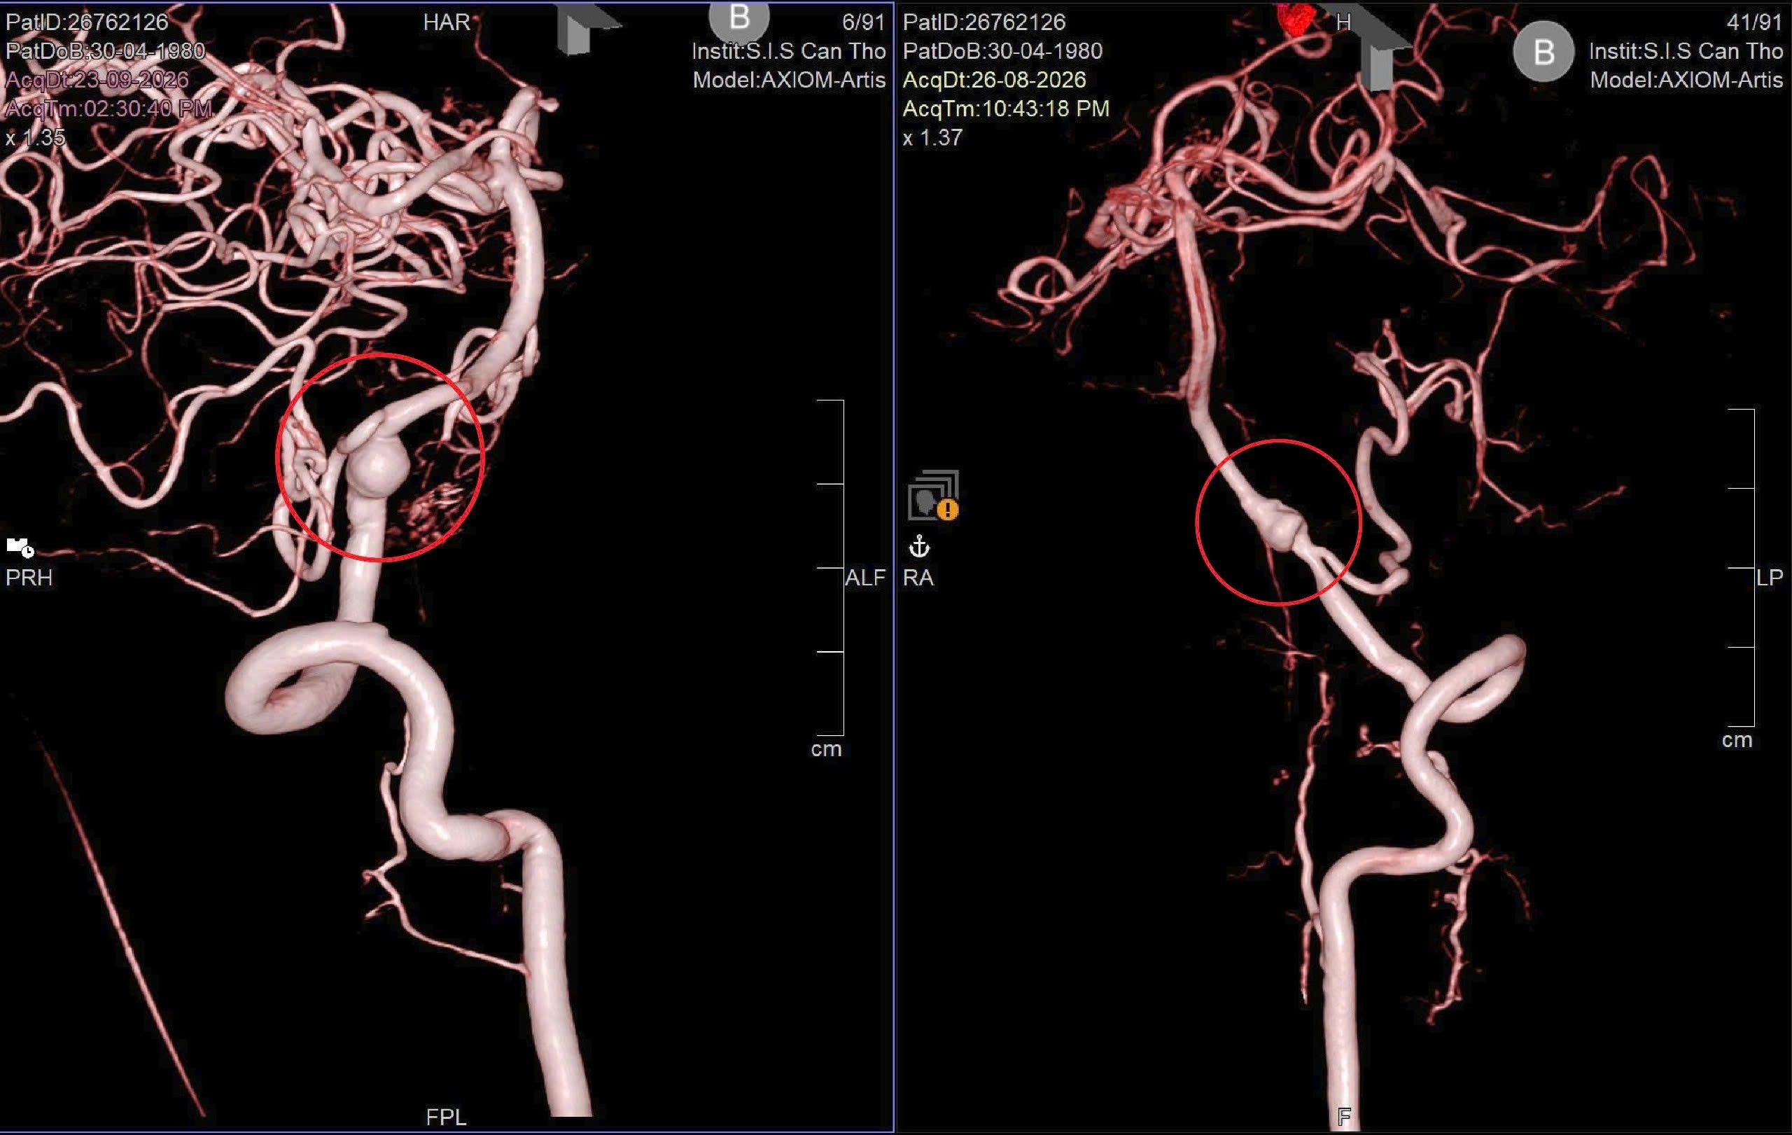Click the 6/91 frame counter

(x=863, y=22)
